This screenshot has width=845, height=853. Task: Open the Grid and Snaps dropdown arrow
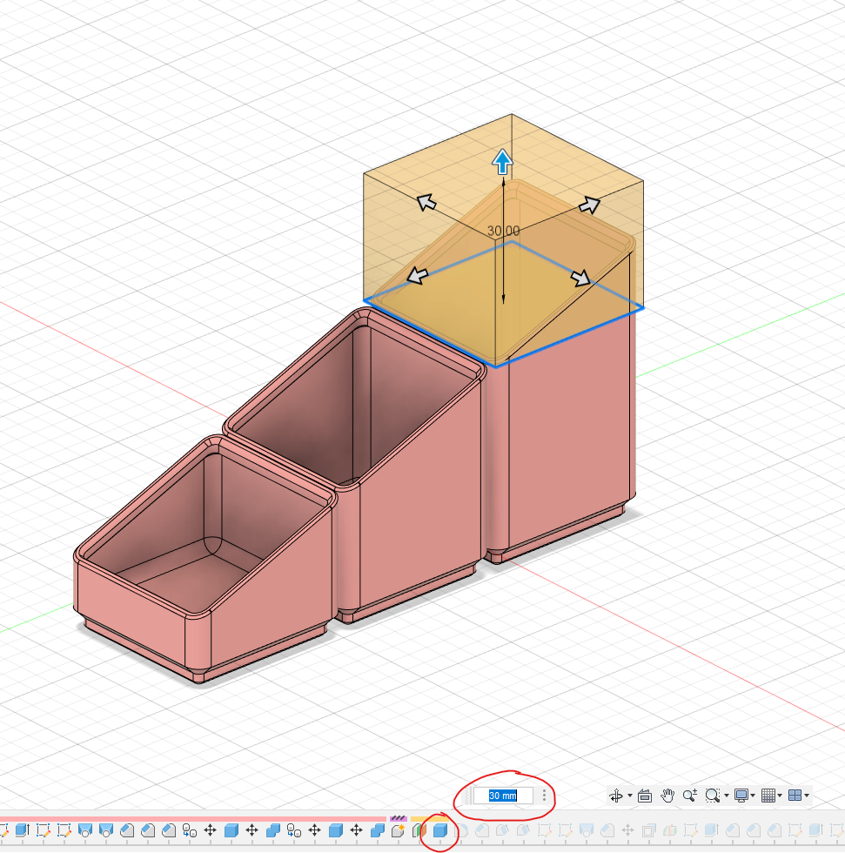(x=780, y=796)
